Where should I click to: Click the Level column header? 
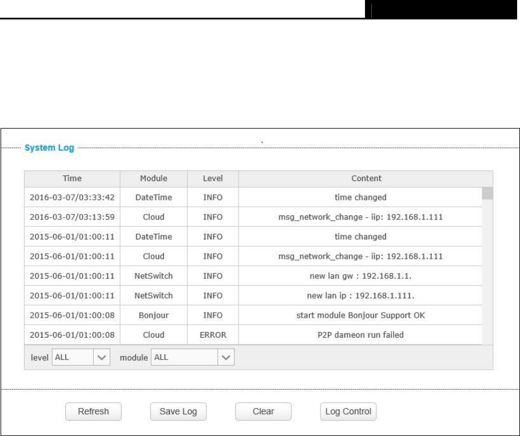pyautogui.click(x=213, y=179)
